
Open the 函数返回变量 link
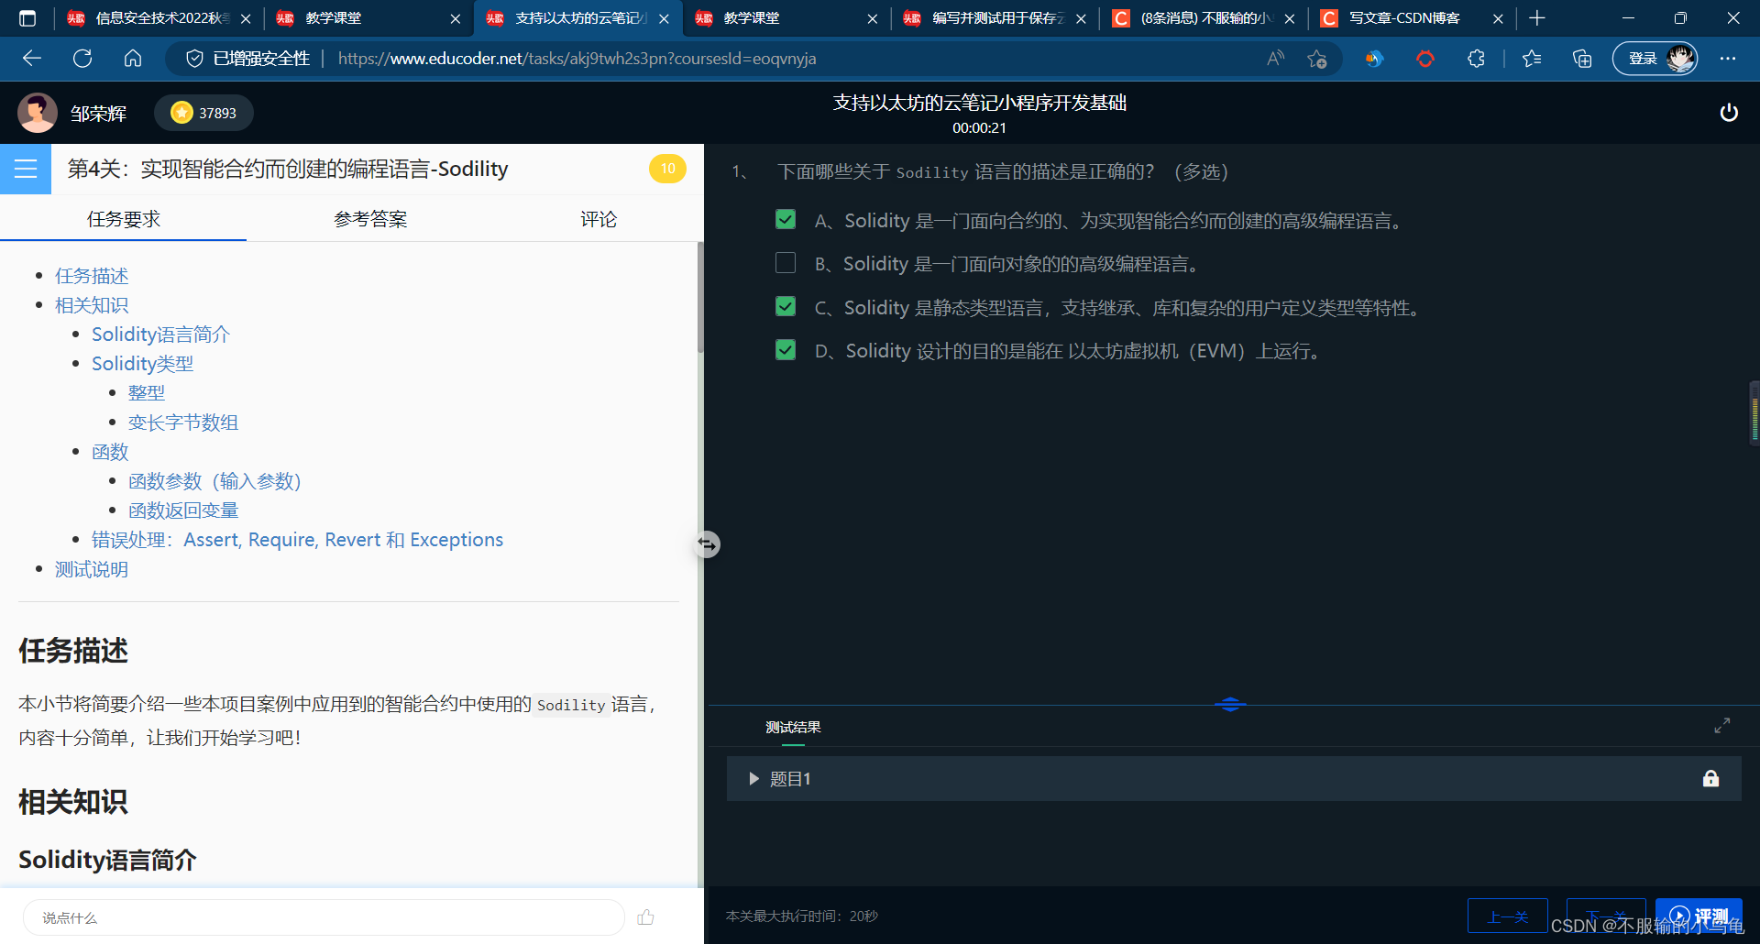point(183,510)
